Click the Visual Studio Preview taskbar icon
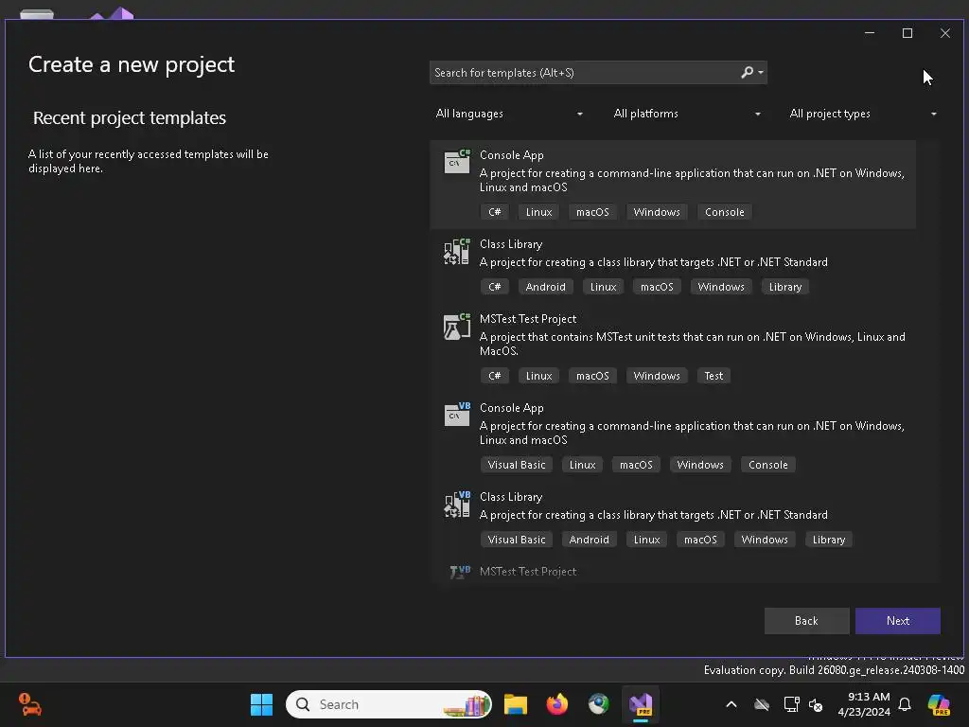 tap(641, 704)
